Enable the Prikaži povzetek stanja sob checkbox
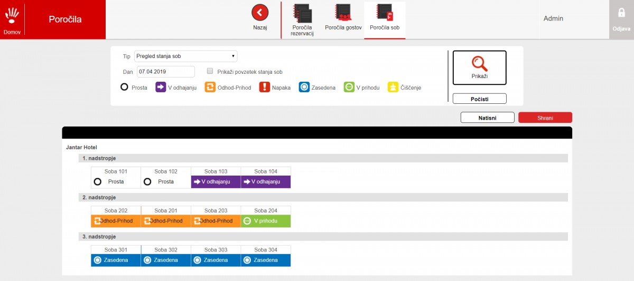 click(210, 71)
